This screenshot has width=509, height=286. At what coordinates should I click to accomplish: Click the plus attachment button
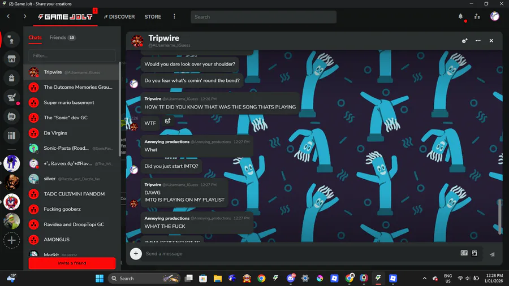pos(136,254)
